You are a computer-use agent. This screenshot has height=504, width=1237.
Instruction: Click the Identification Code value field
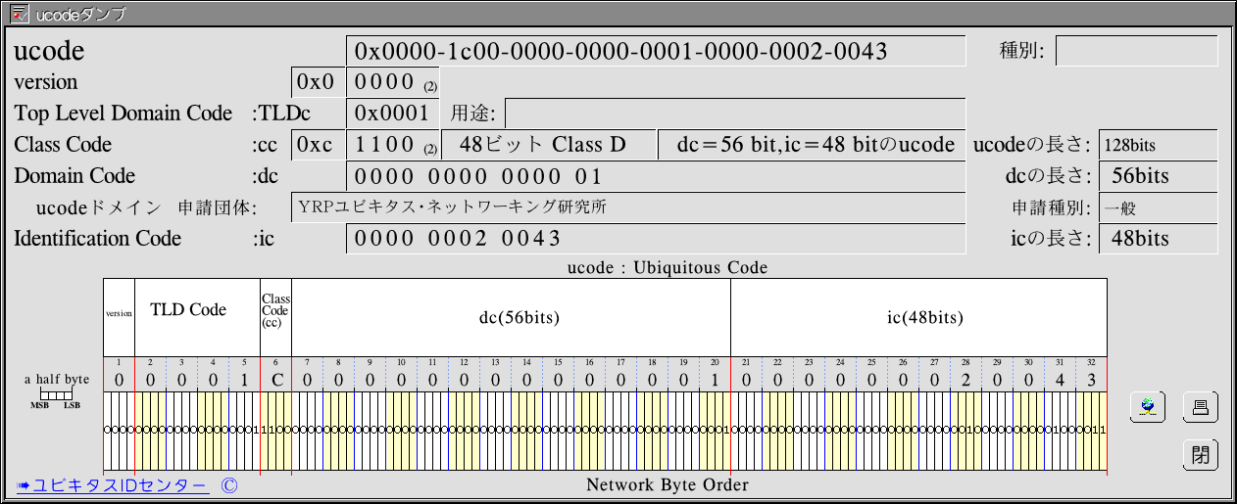[x=655, y=239]
